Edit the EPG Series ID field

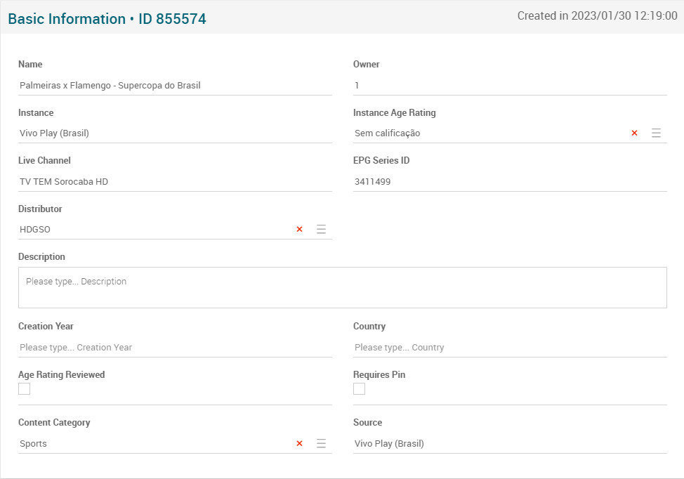coord(509,182)
